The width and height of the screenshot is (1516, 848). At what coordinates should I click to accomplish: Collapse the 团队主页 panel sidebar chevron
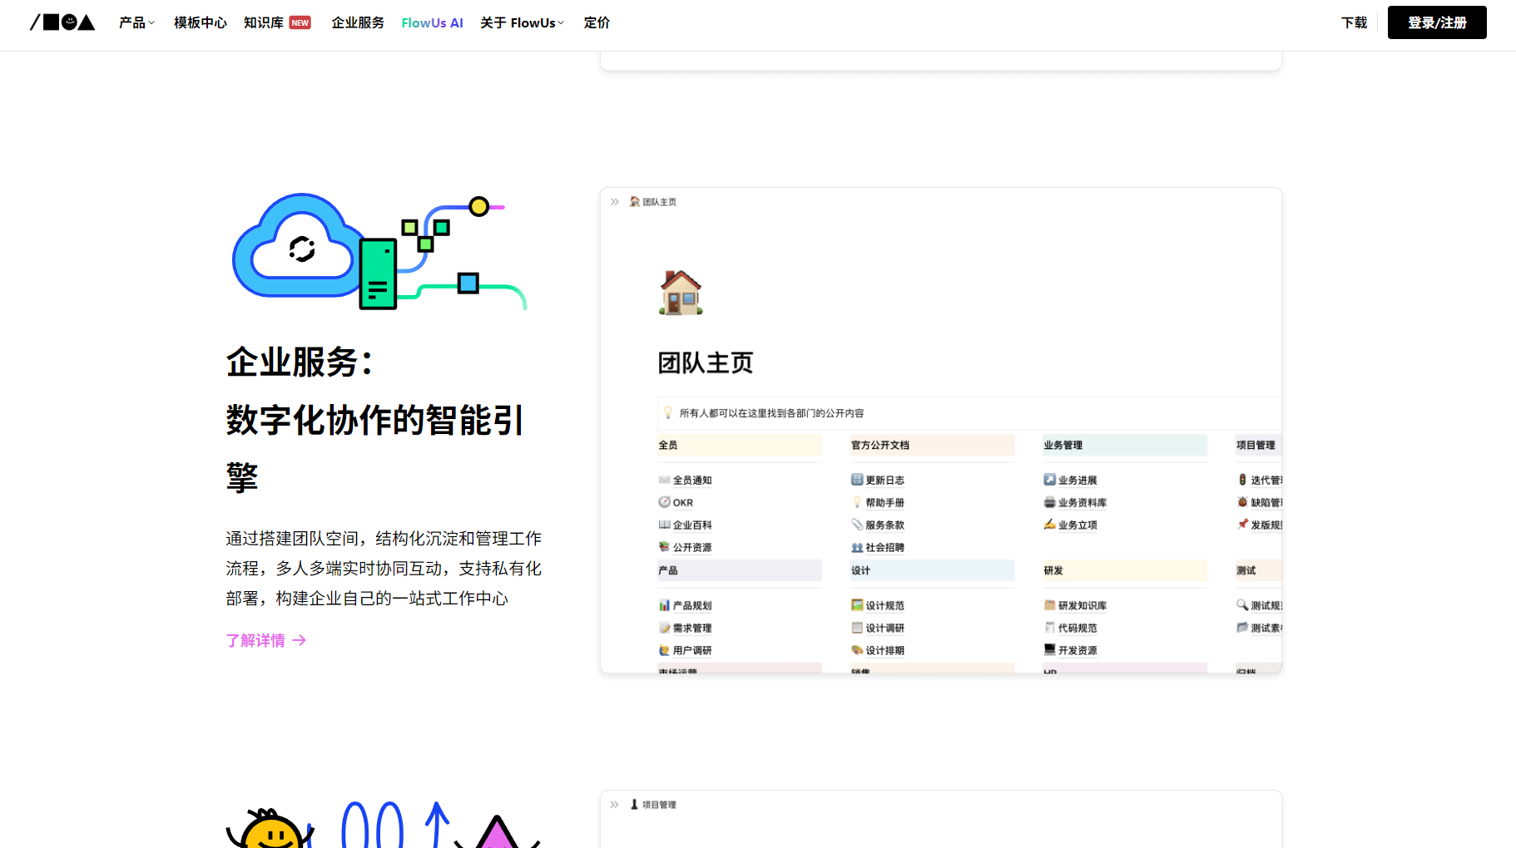tap(615, 201)
